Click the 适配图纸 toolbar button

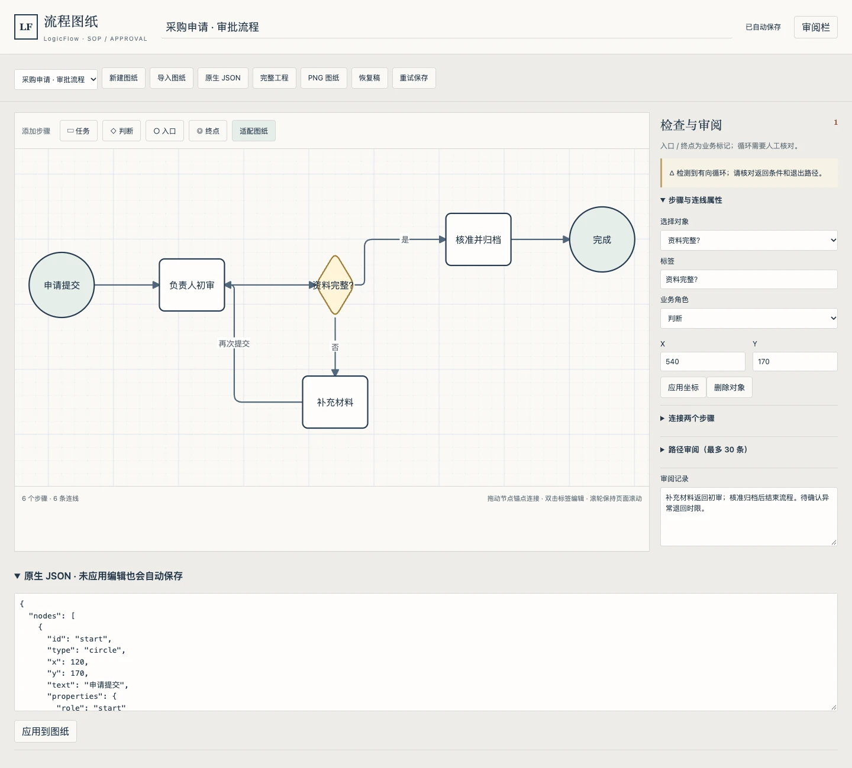pos(254,131)
